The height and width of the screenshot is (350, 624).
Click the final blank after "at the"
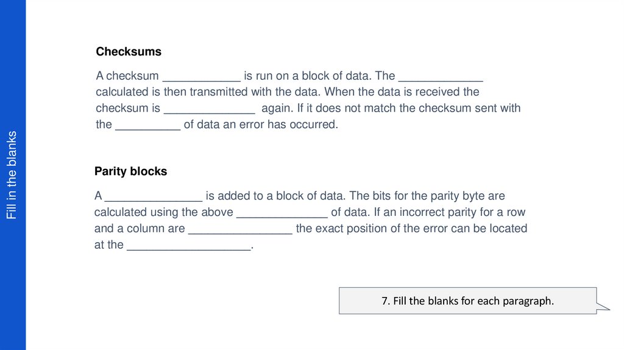(189, 246)
